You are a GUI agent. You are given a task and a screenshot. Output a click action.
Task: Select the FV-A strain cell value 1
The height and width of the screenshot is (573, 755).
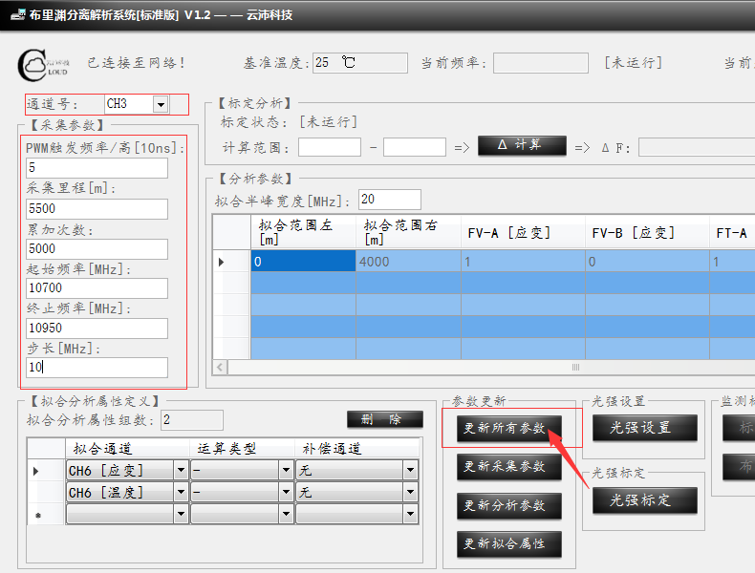pyautogui.click(x=523, y=262)
